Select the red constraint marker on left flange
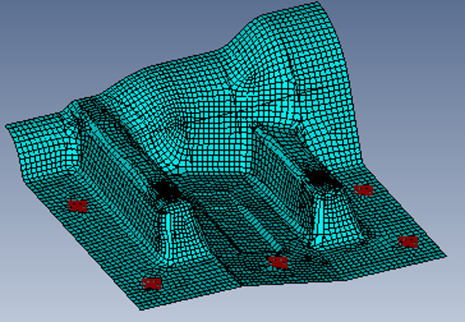This screenshot has width=465, height=322. [x=77, y=207]
